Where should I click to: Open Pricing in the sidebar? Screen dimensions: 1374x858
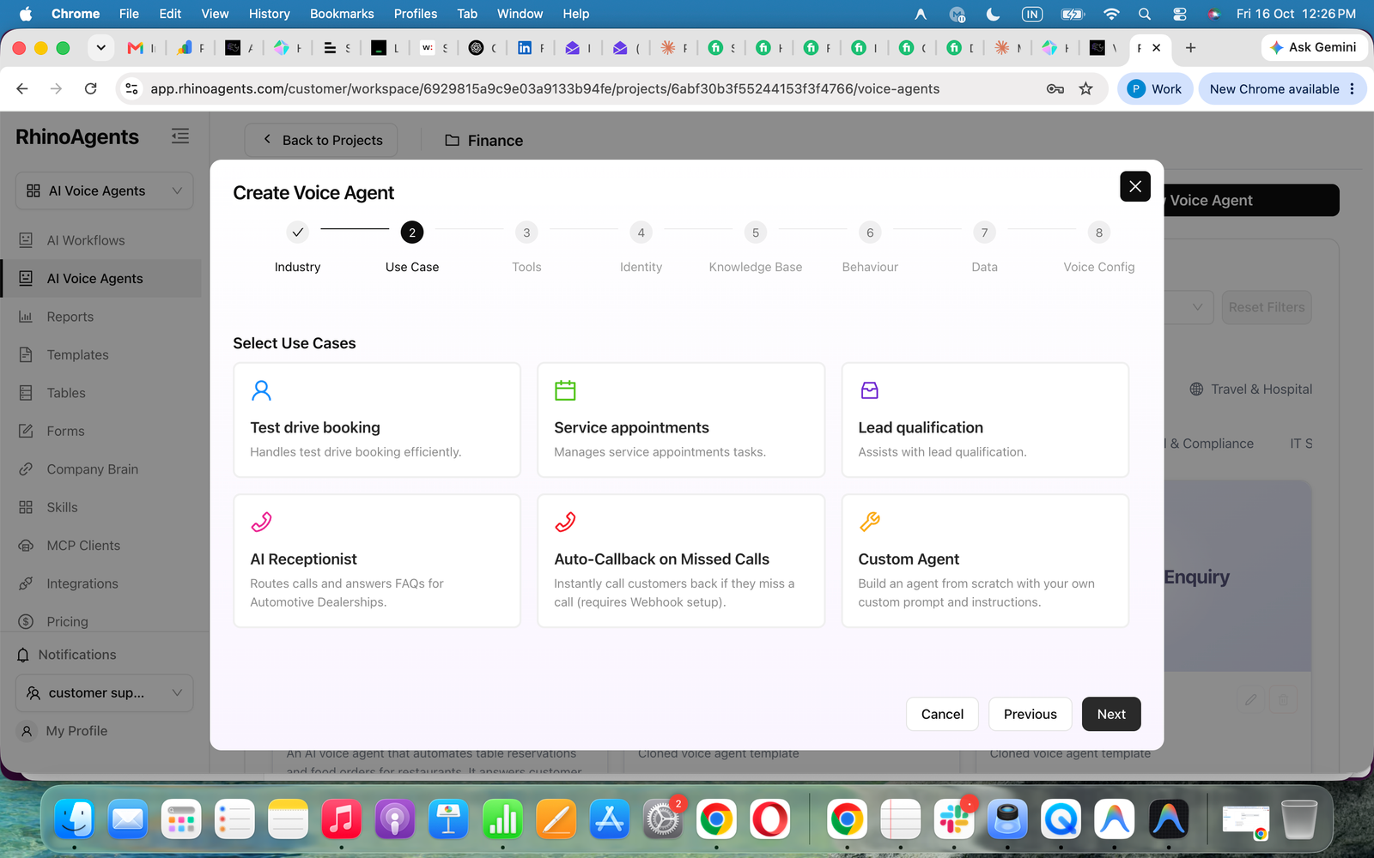[x=67, y=621]
